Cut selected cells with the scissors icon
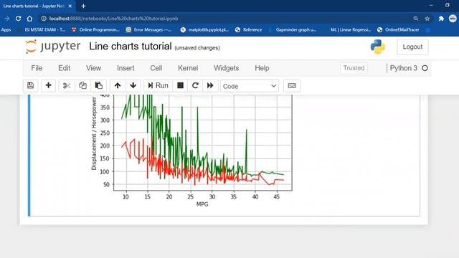This screenshot has width=459, height=258. click(x=67, y=86)
